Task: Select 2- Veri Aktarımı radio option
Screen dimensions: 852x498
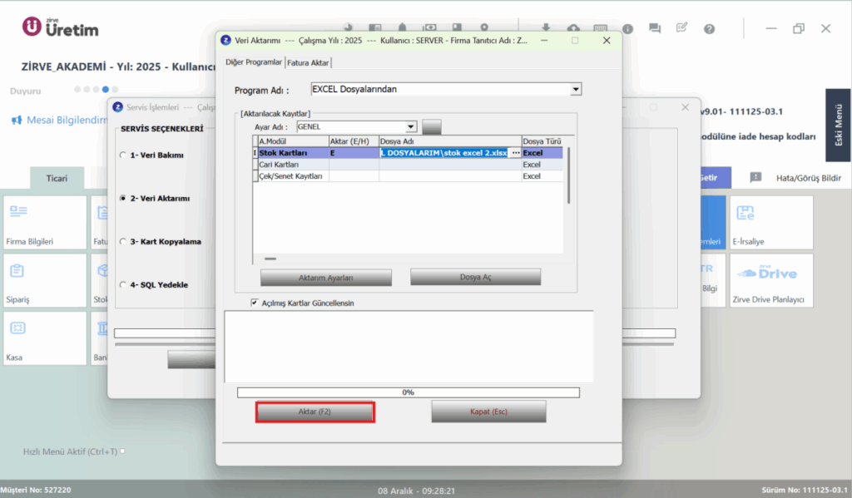Action: tap(123, 198)
